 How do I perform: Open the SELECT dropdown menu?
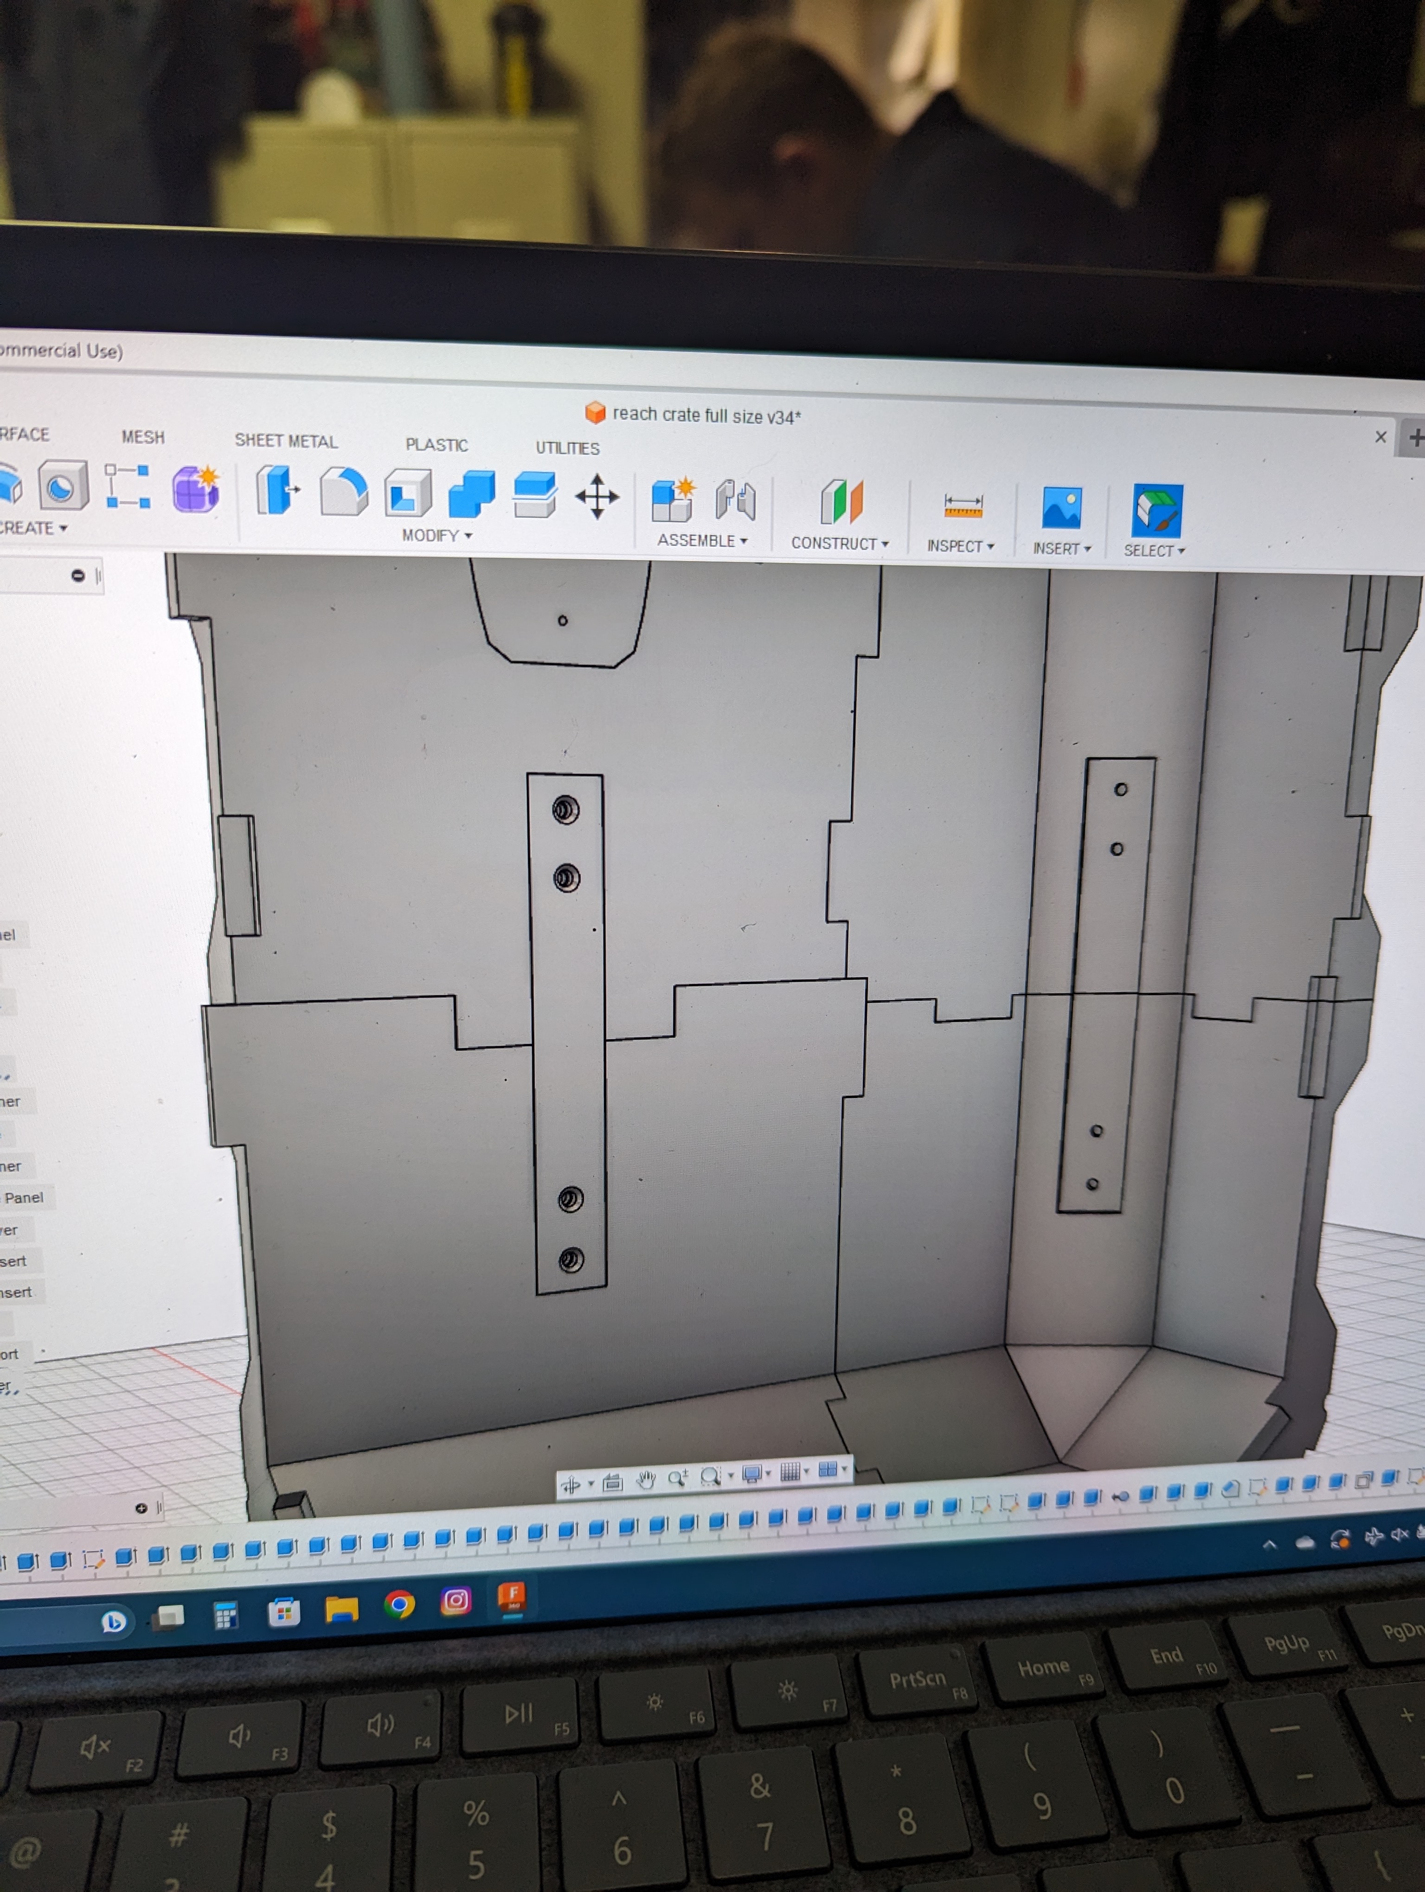(x=1154, y=551)
